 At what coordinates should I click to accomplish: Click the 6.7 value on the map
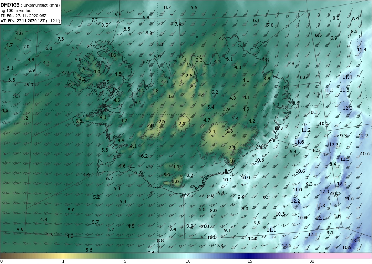(109, 178)
